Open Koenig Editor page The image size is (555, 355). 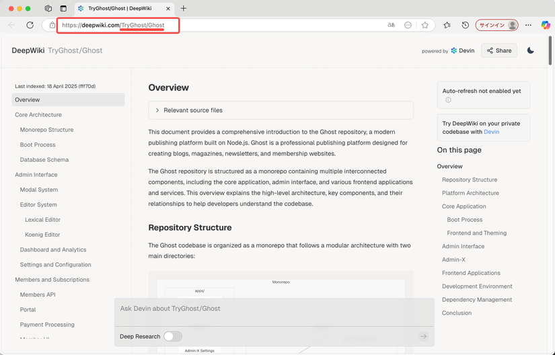coord(42,235)
